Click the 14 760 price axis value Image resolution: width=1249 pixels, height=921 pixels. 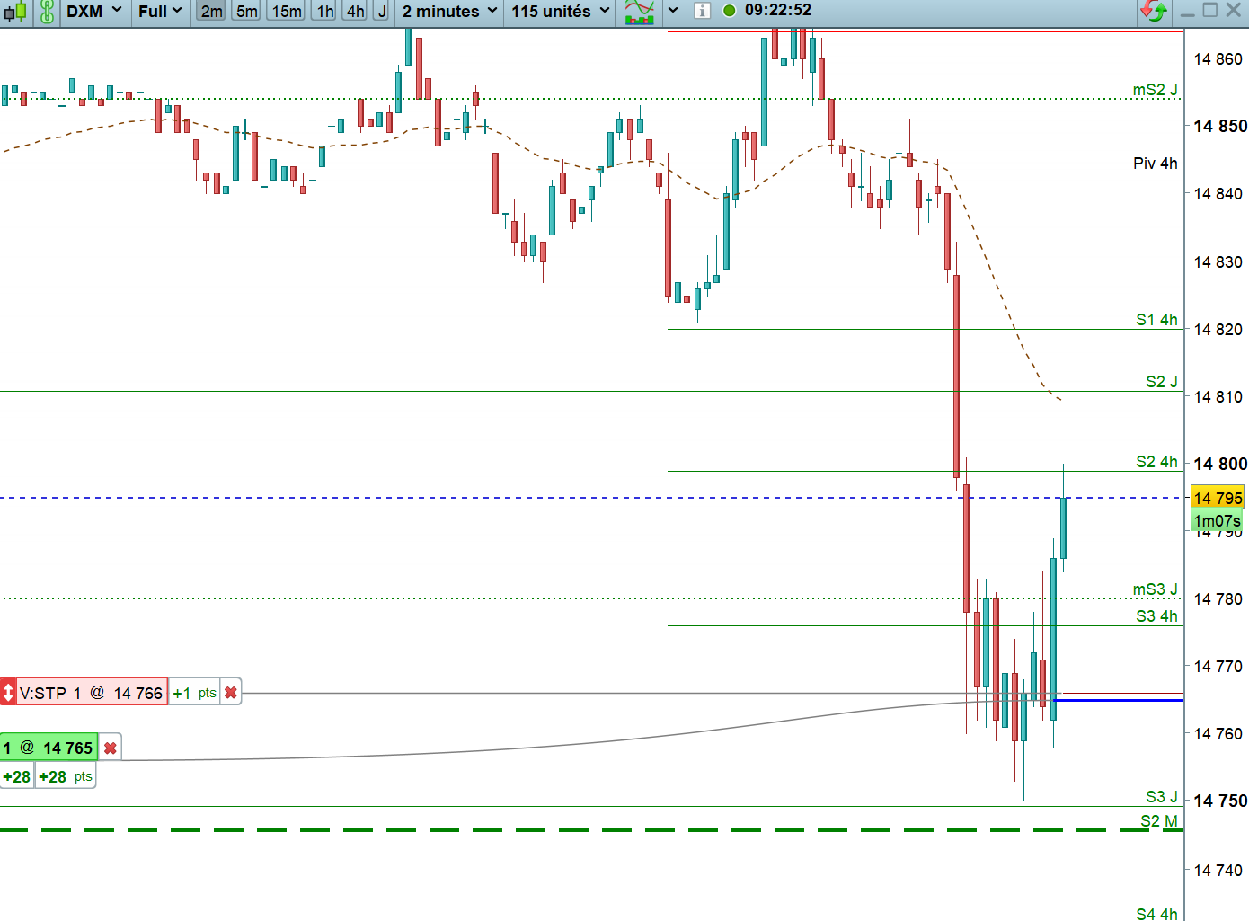[x=1218, y=734]
